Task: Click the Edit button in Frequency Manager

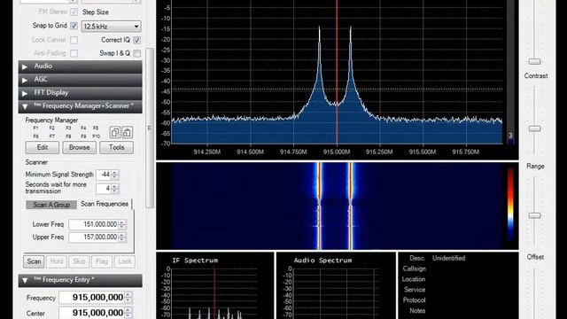Action: click(x=43, y=148)
